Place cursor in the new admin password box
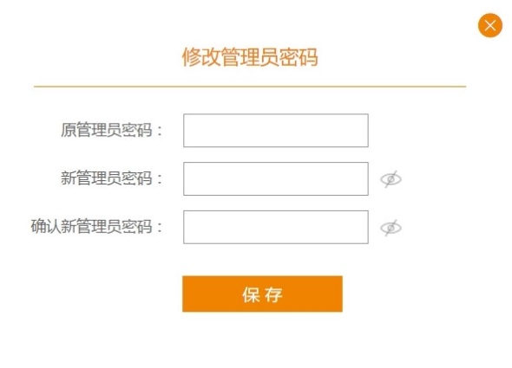This screenshot has height=368, width=512. (276, 178)
